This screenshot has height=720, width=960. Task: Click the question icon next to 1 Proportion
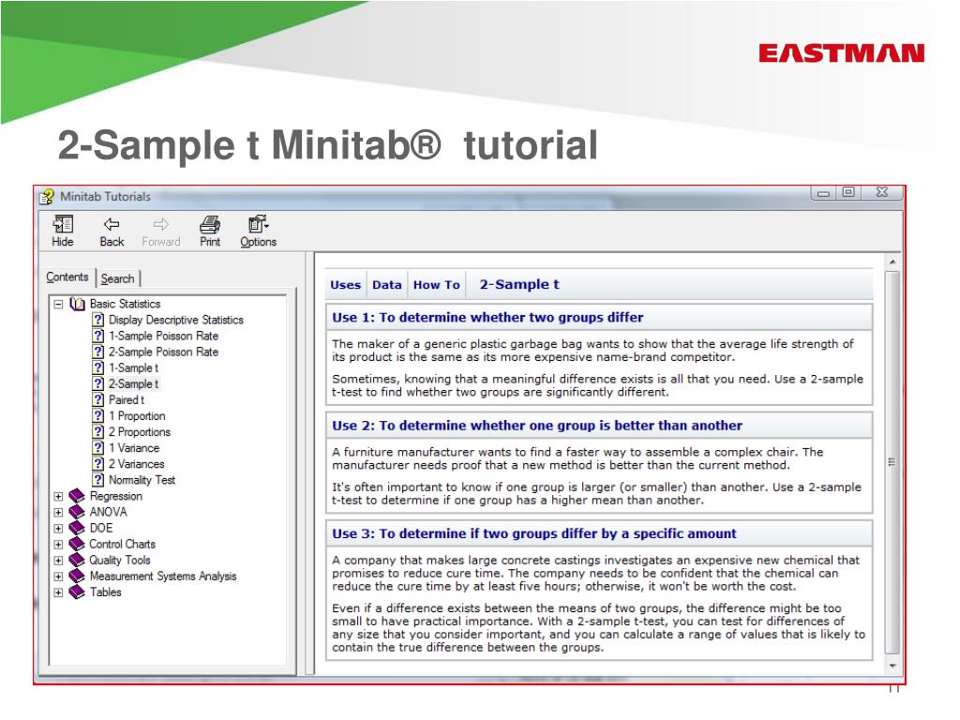97,415
